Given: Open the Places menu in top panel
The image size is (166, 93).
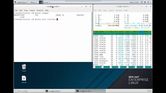Looking at the screenshot, I should [33, 2].
